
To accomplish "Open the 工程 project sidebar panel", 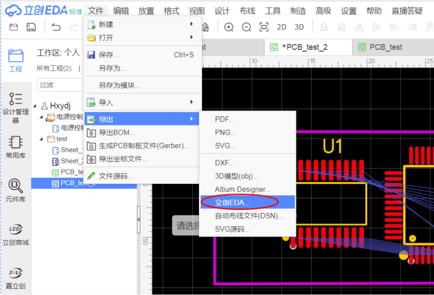I will 16,61.
